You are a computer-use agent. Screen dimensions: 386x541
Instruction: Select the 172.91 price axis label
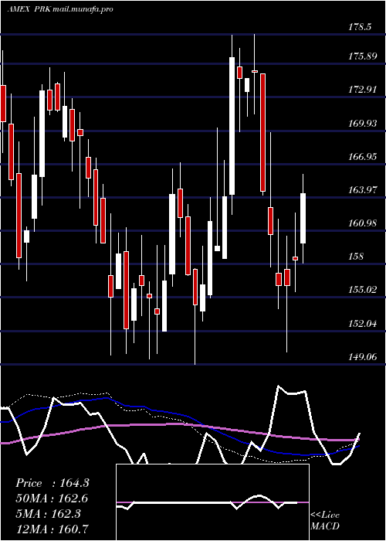click(x=362, y=90)
